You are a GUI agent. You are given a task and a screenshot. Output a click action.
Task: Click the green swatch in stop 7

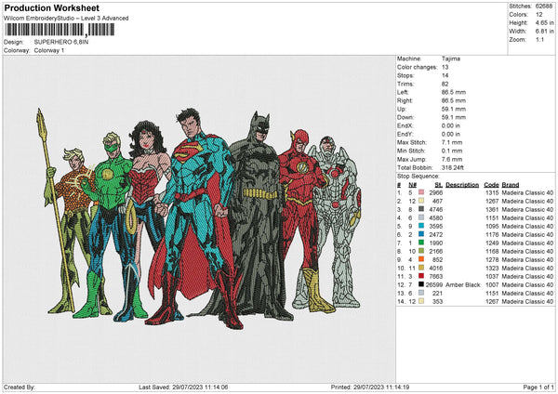(x=421, y=243)
